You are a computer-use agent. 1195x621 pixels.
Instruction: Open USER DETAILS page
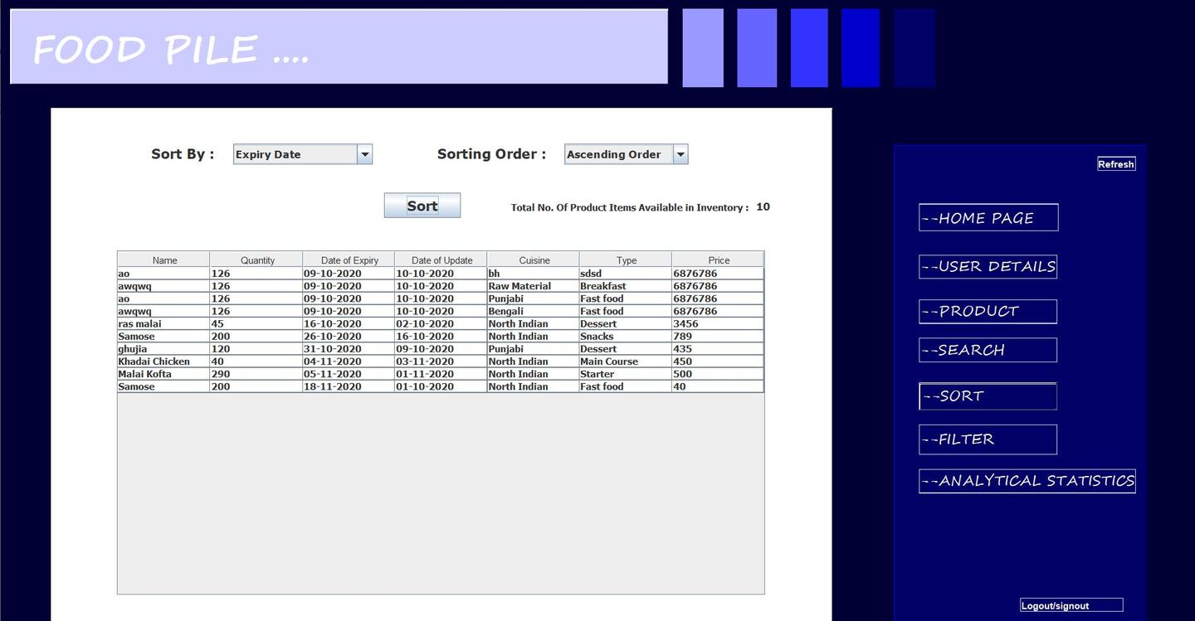click(x=988, y=266)
